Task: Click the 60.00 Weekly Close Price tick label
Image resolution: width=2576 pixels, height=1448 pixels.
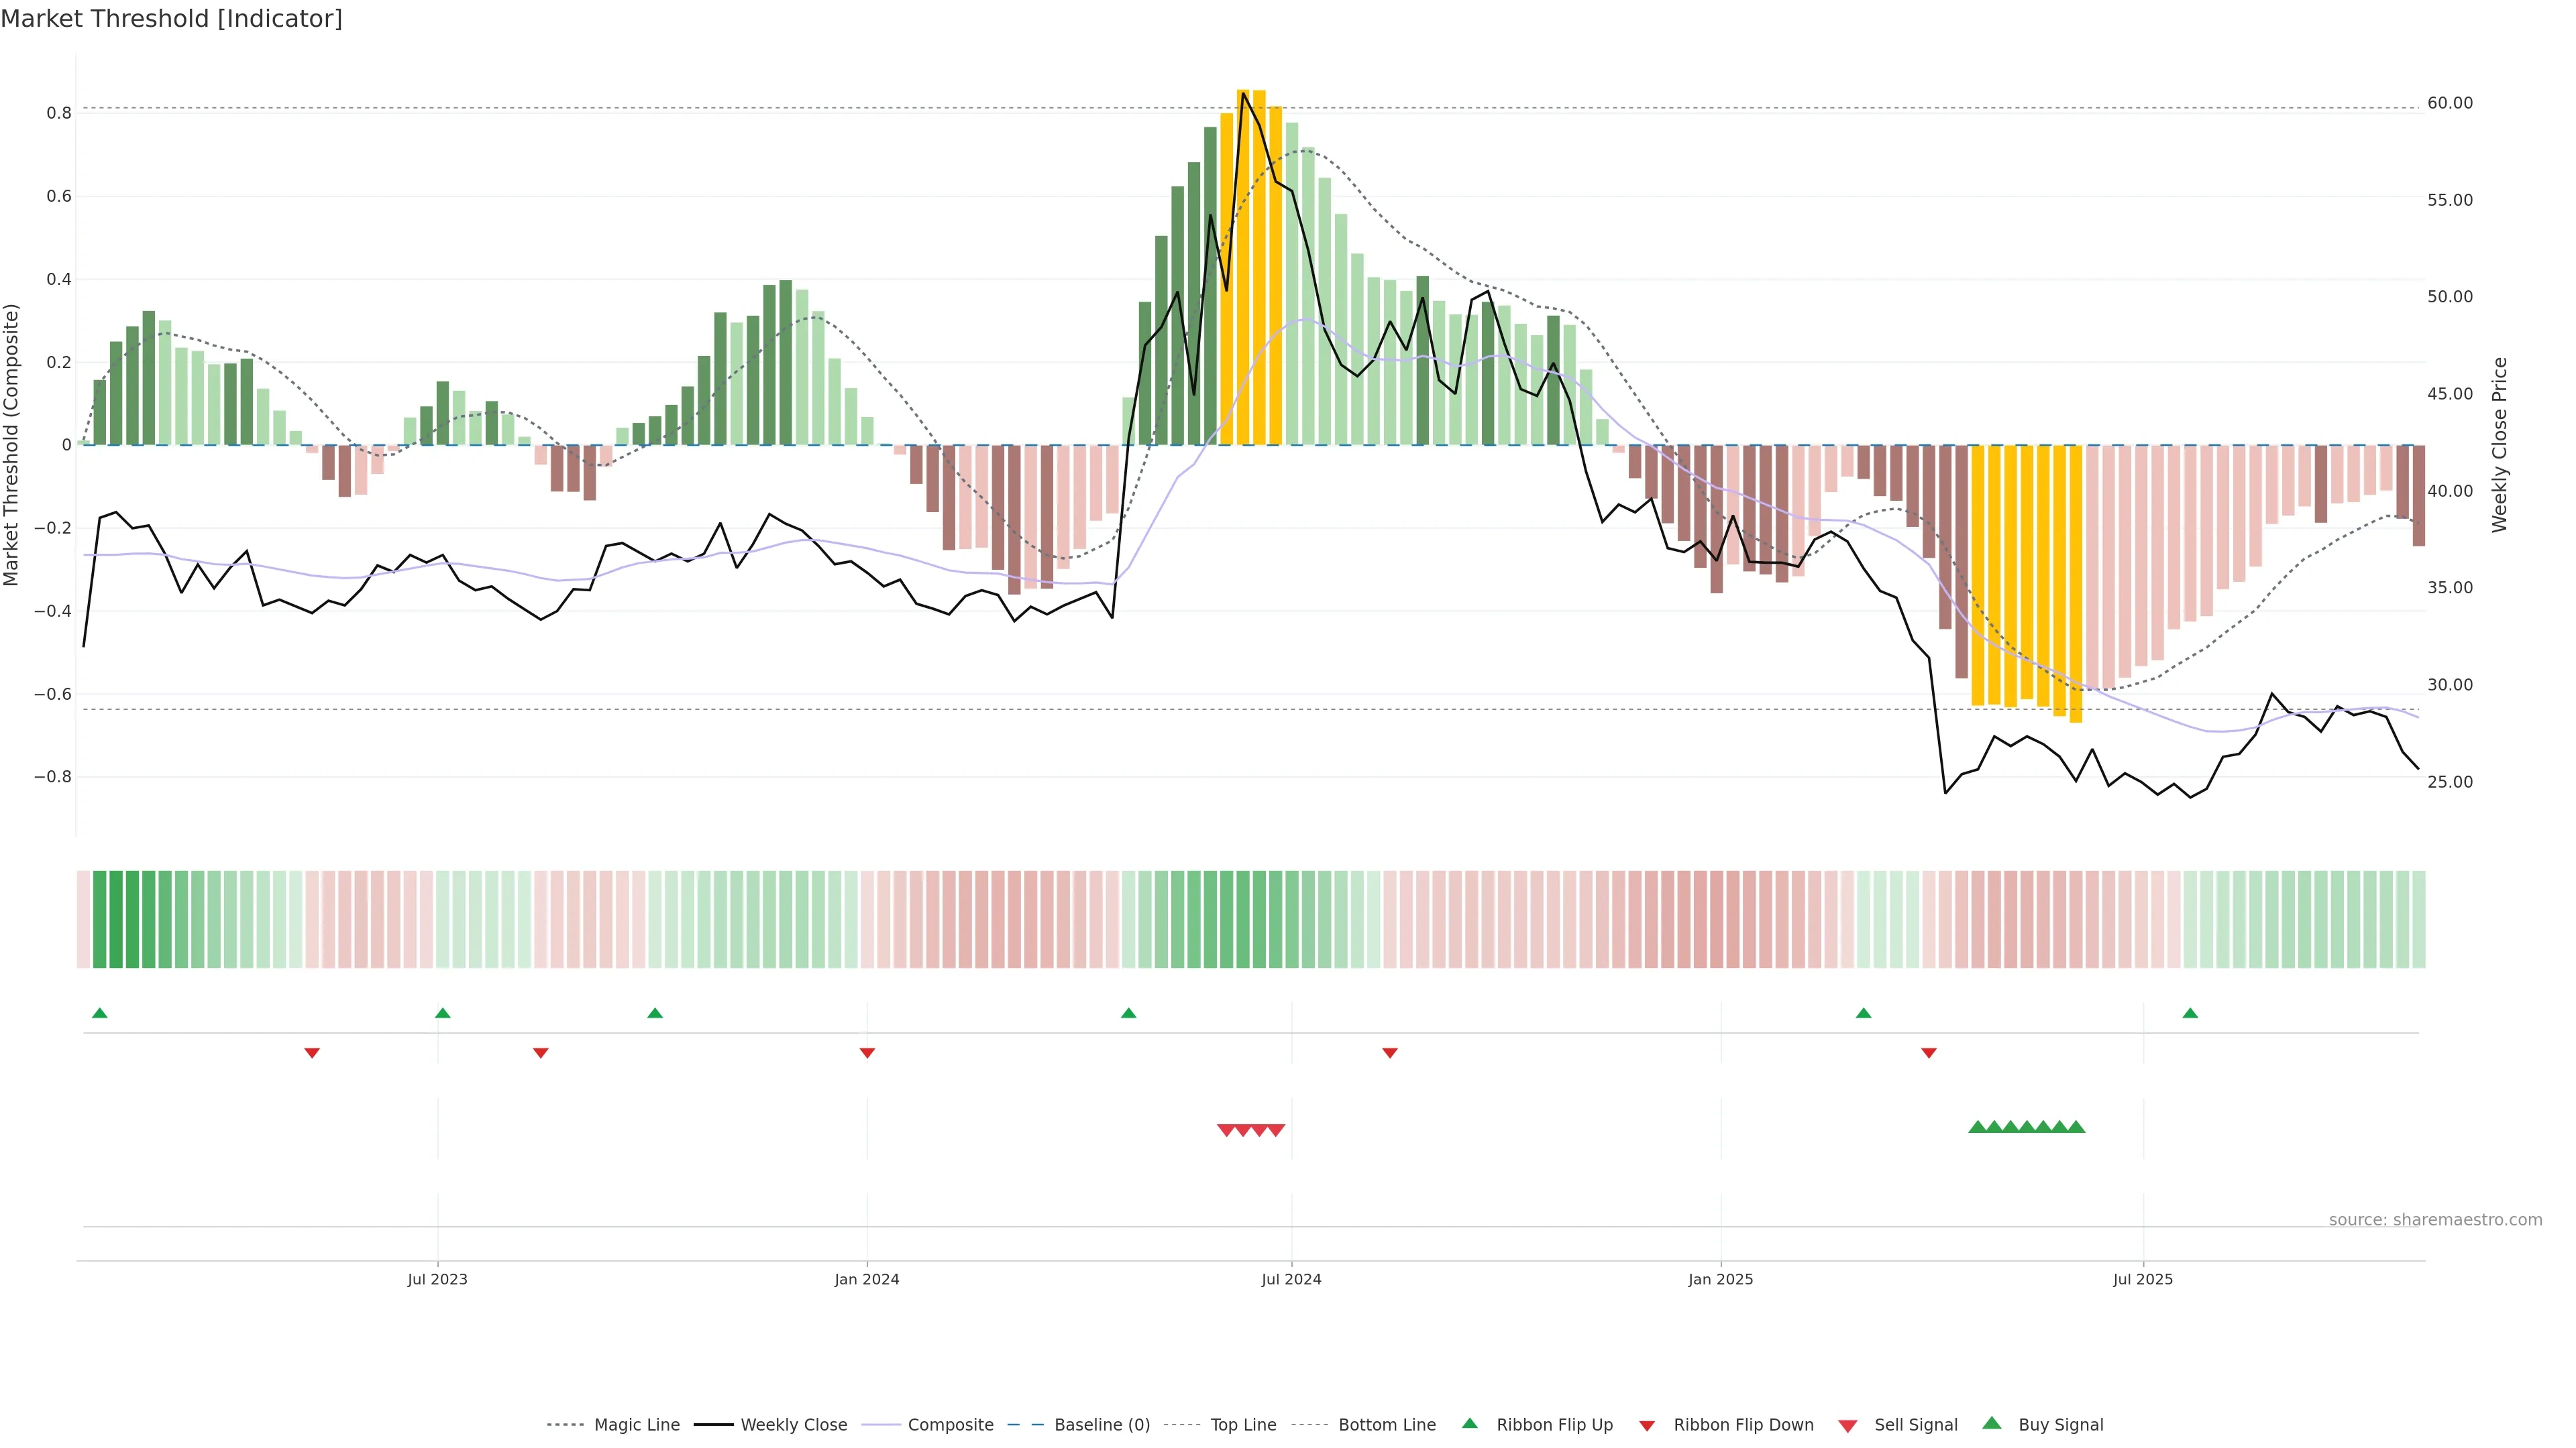Action: pos(2450,103)
